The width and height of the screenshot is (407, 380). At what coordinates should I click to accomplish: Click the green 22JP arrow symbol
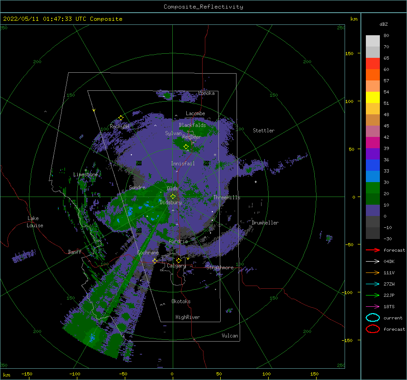(373, 295)
